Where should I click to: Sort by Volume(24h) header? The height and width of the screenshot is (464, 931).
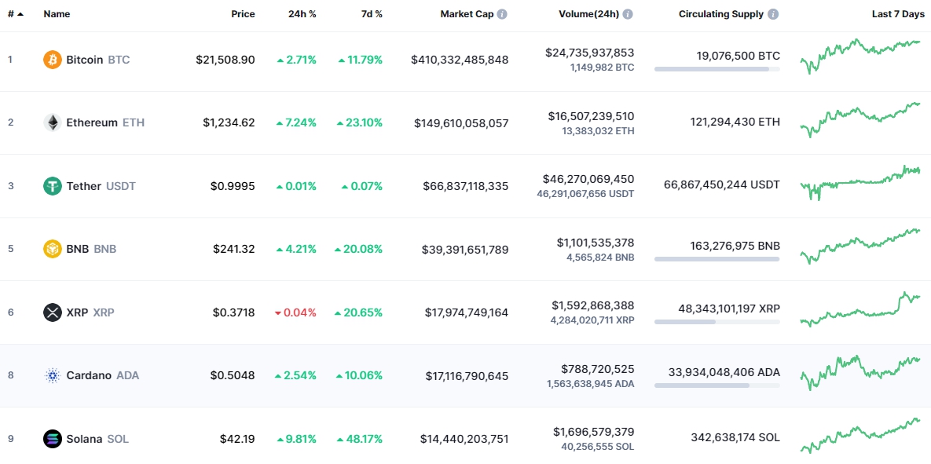pos(589,14)
